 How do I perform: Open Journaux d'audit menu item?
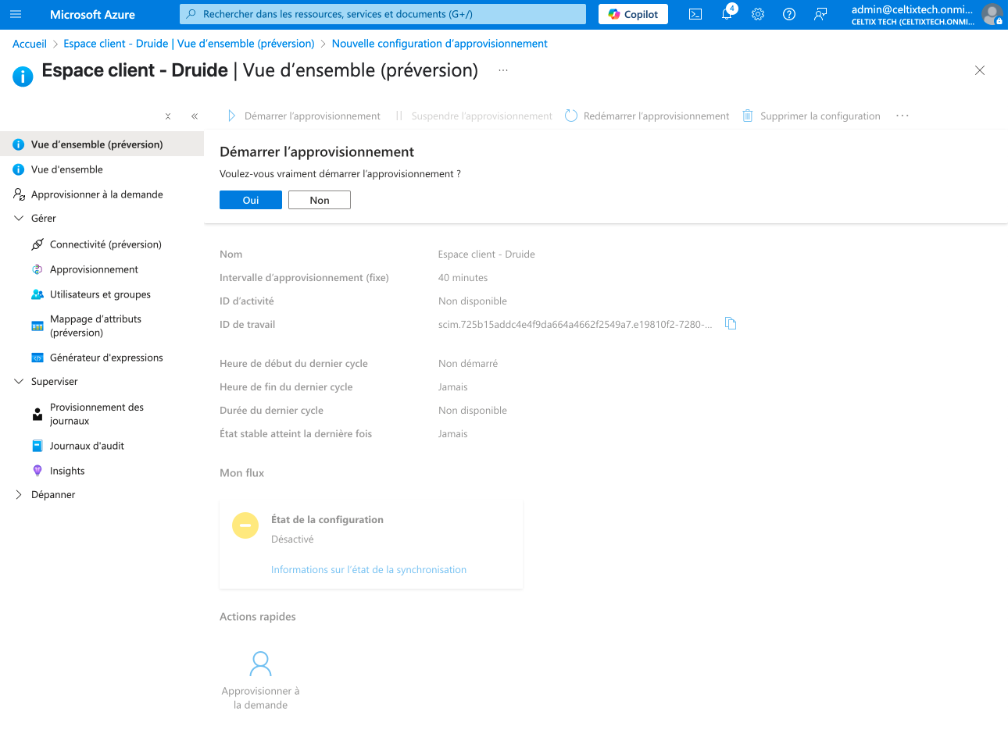pos(87,446)
